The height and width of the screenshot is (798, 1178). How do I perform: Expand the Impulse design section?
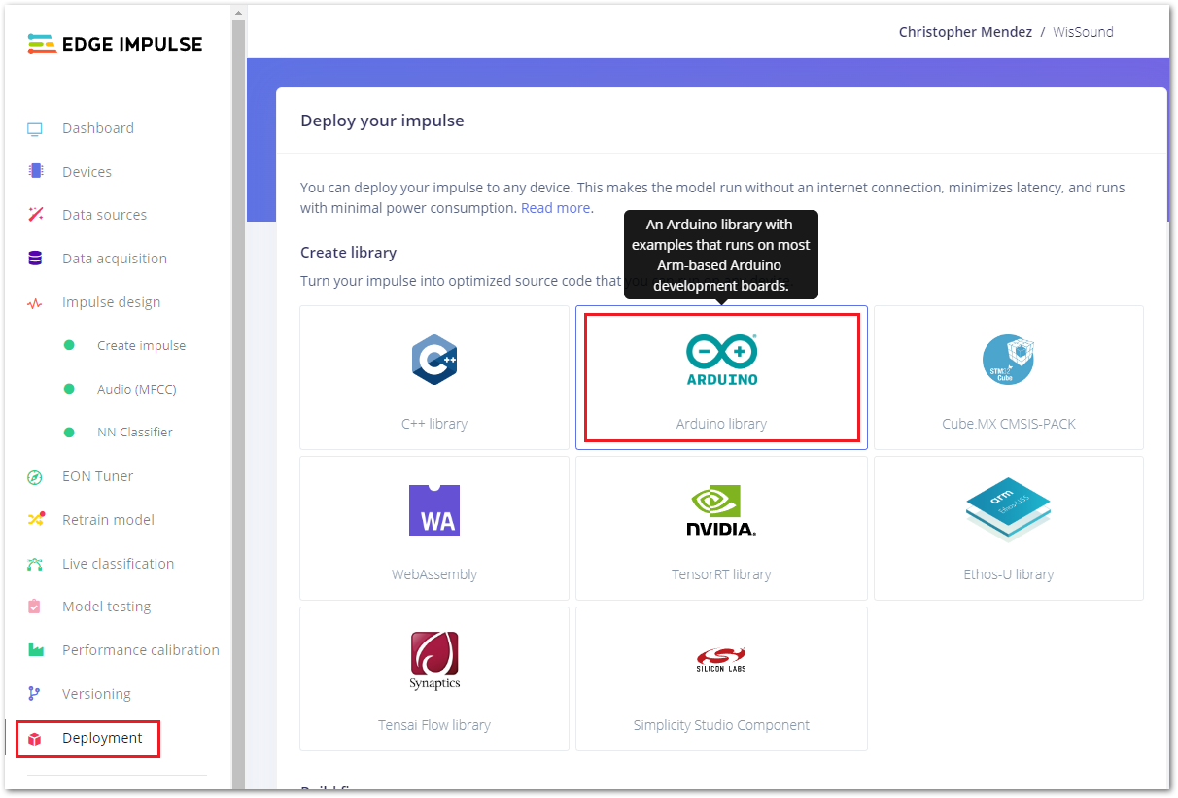click(111, 302)
